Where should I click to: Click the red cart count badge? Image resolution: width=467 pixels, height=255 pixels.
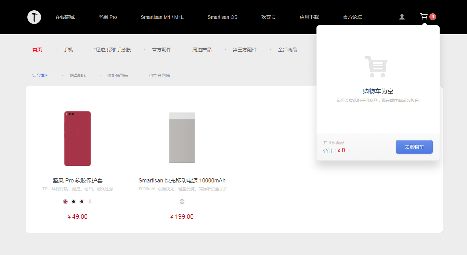point(433,17)
